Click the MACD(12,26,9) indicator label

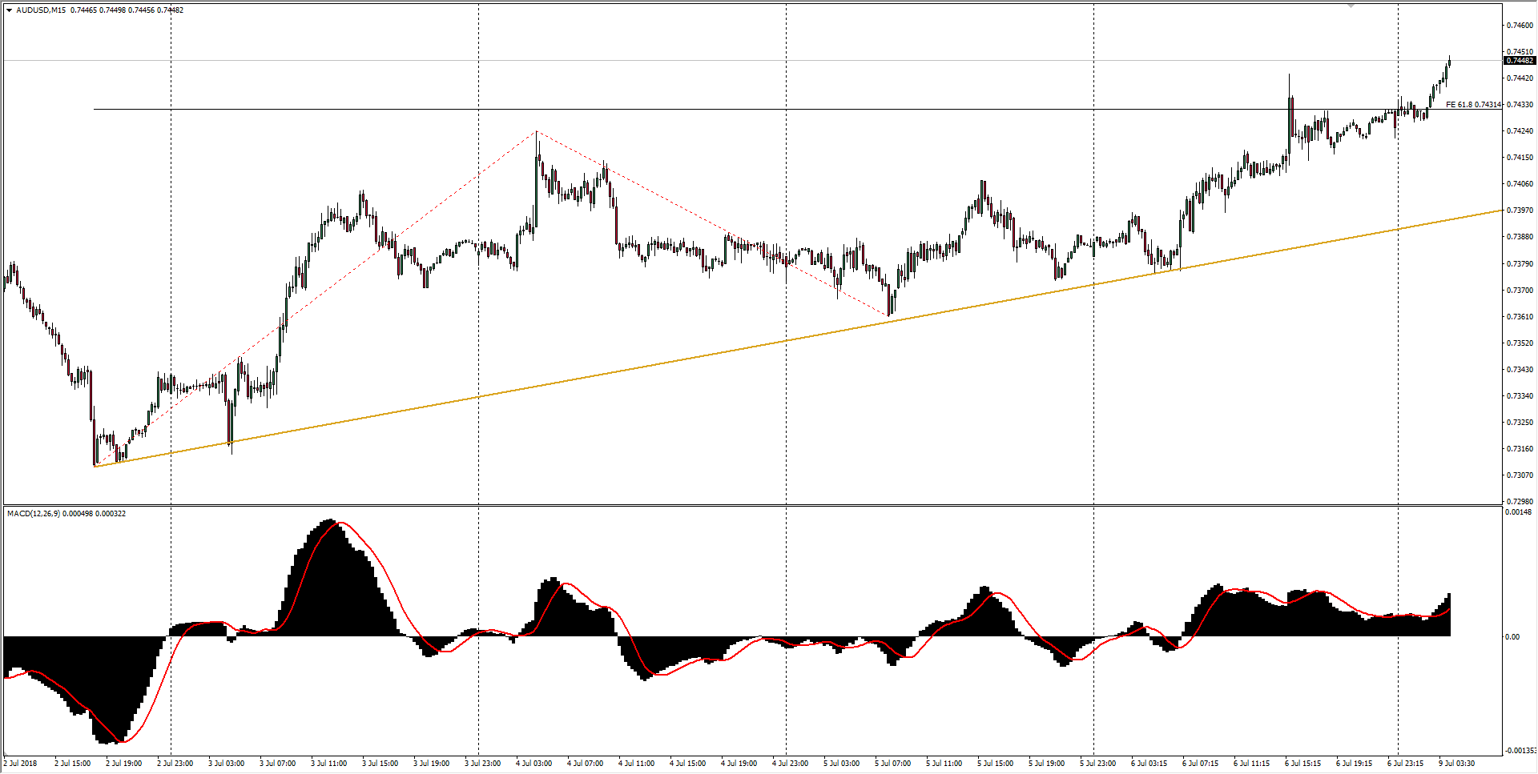pos(33,514)
